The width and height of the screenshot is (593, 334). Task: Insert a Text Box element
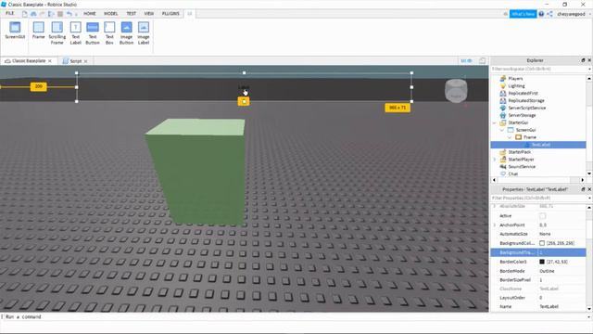tap(109, 33)
